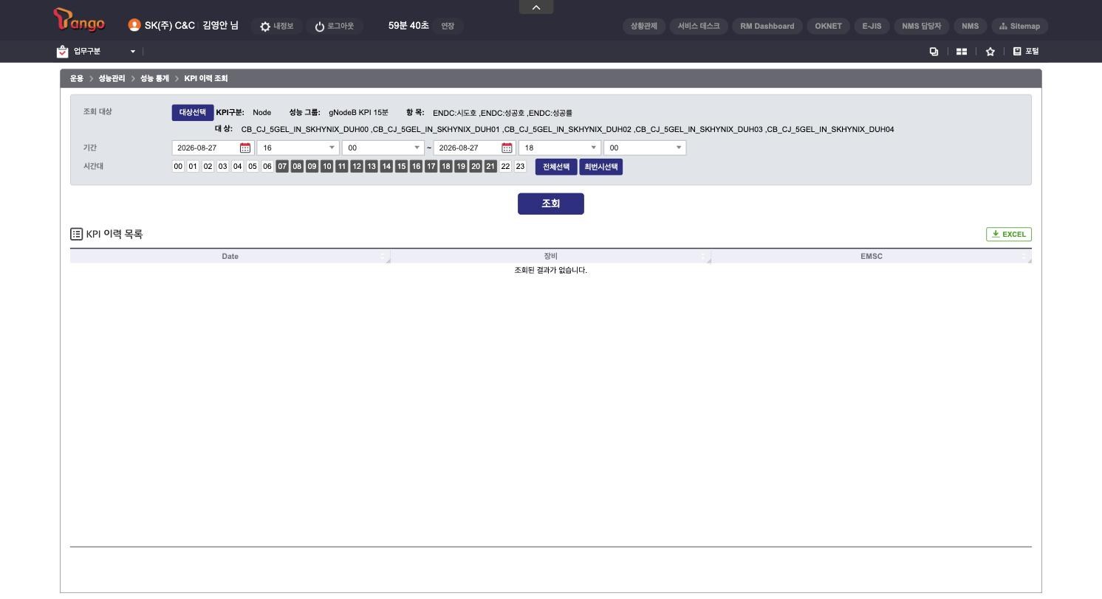
Task: Click the user avatar icon
Action: [x=134, y=25]
